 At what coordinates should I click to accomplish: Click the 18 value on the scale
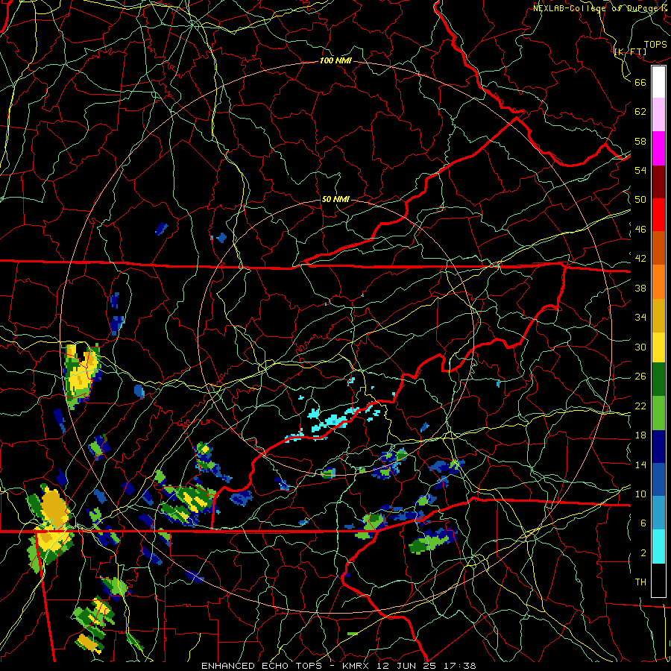point(640,435)
